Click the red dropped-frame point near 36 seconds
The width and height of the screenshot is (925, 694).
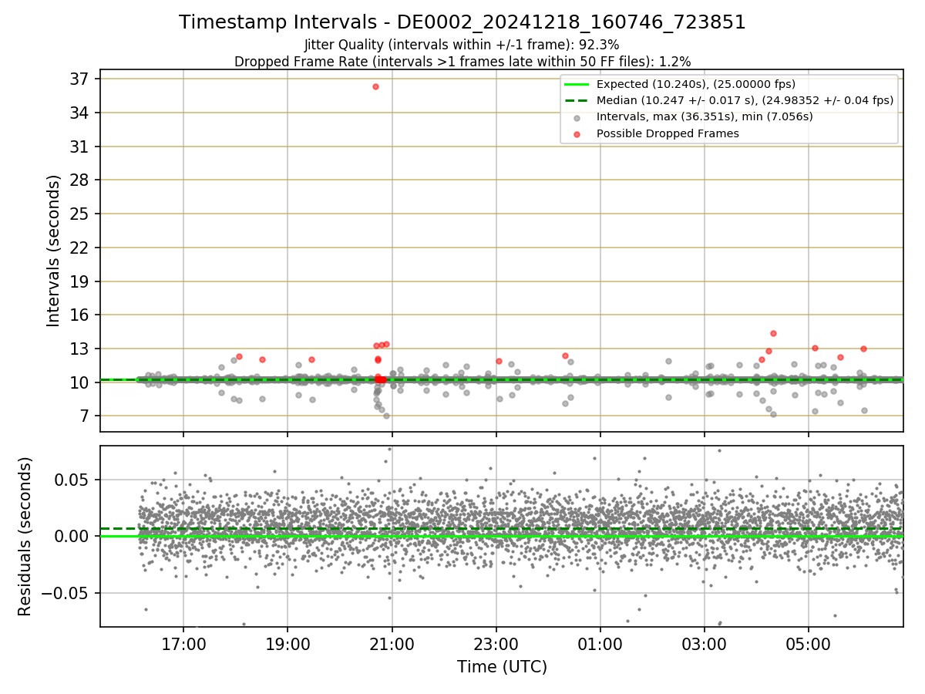pyautogui.click(x=375, y=86)
